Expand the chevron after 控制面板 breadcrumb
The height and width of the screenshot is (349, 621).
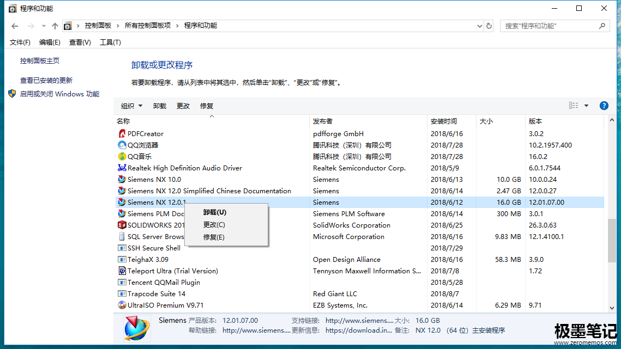point(118,26)
